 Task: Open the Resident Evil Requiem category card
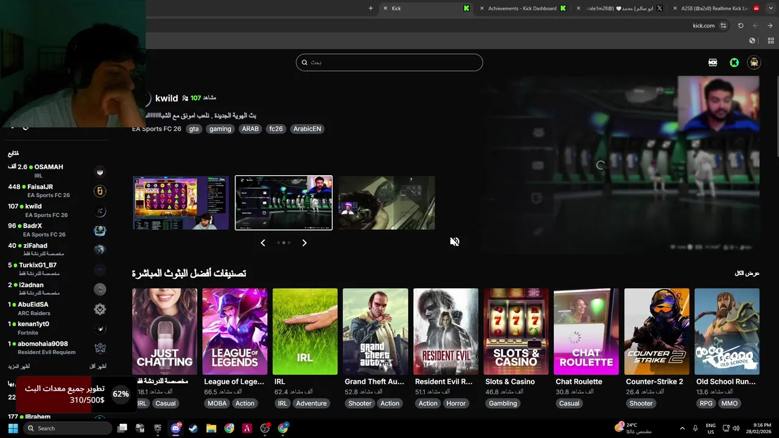(445, 332)
